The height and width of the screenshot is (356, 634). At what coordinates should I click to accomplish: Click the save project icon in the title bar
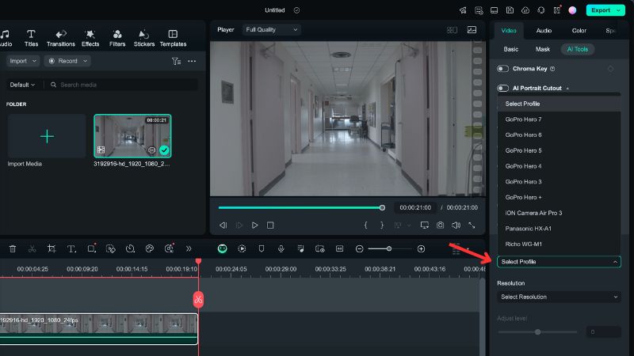(510, 10)
